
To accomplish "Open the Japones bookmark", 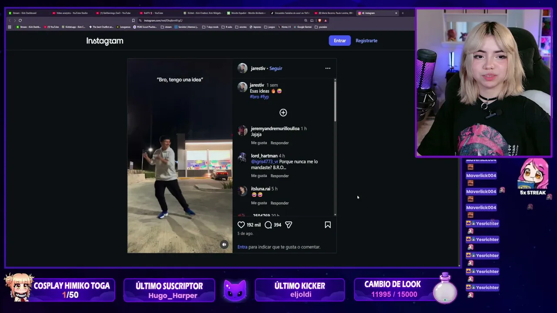I will click(255, 27).
